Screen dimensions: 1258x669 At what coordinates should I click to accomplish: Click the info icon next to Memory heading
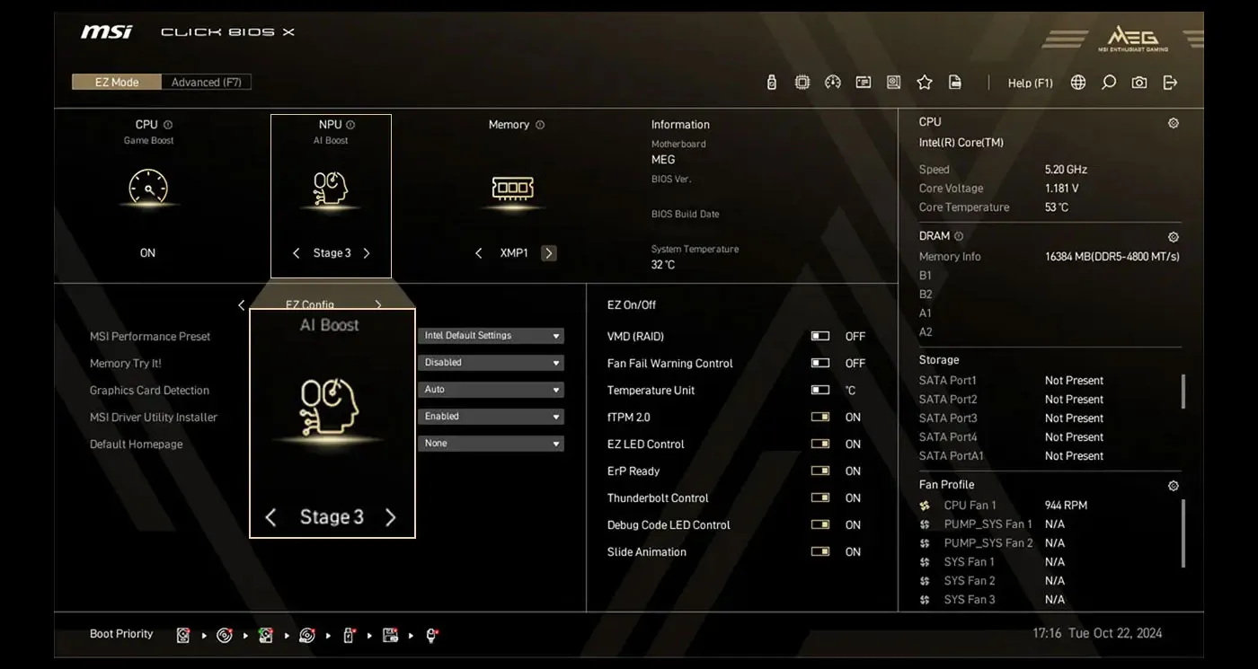coord(540,125)
